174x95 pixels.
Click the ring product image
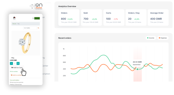pyautogui.click(x=26, y=43)
